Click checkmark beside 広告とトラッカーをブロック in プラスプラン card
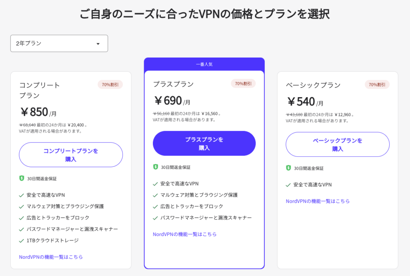 pos(155,206)
